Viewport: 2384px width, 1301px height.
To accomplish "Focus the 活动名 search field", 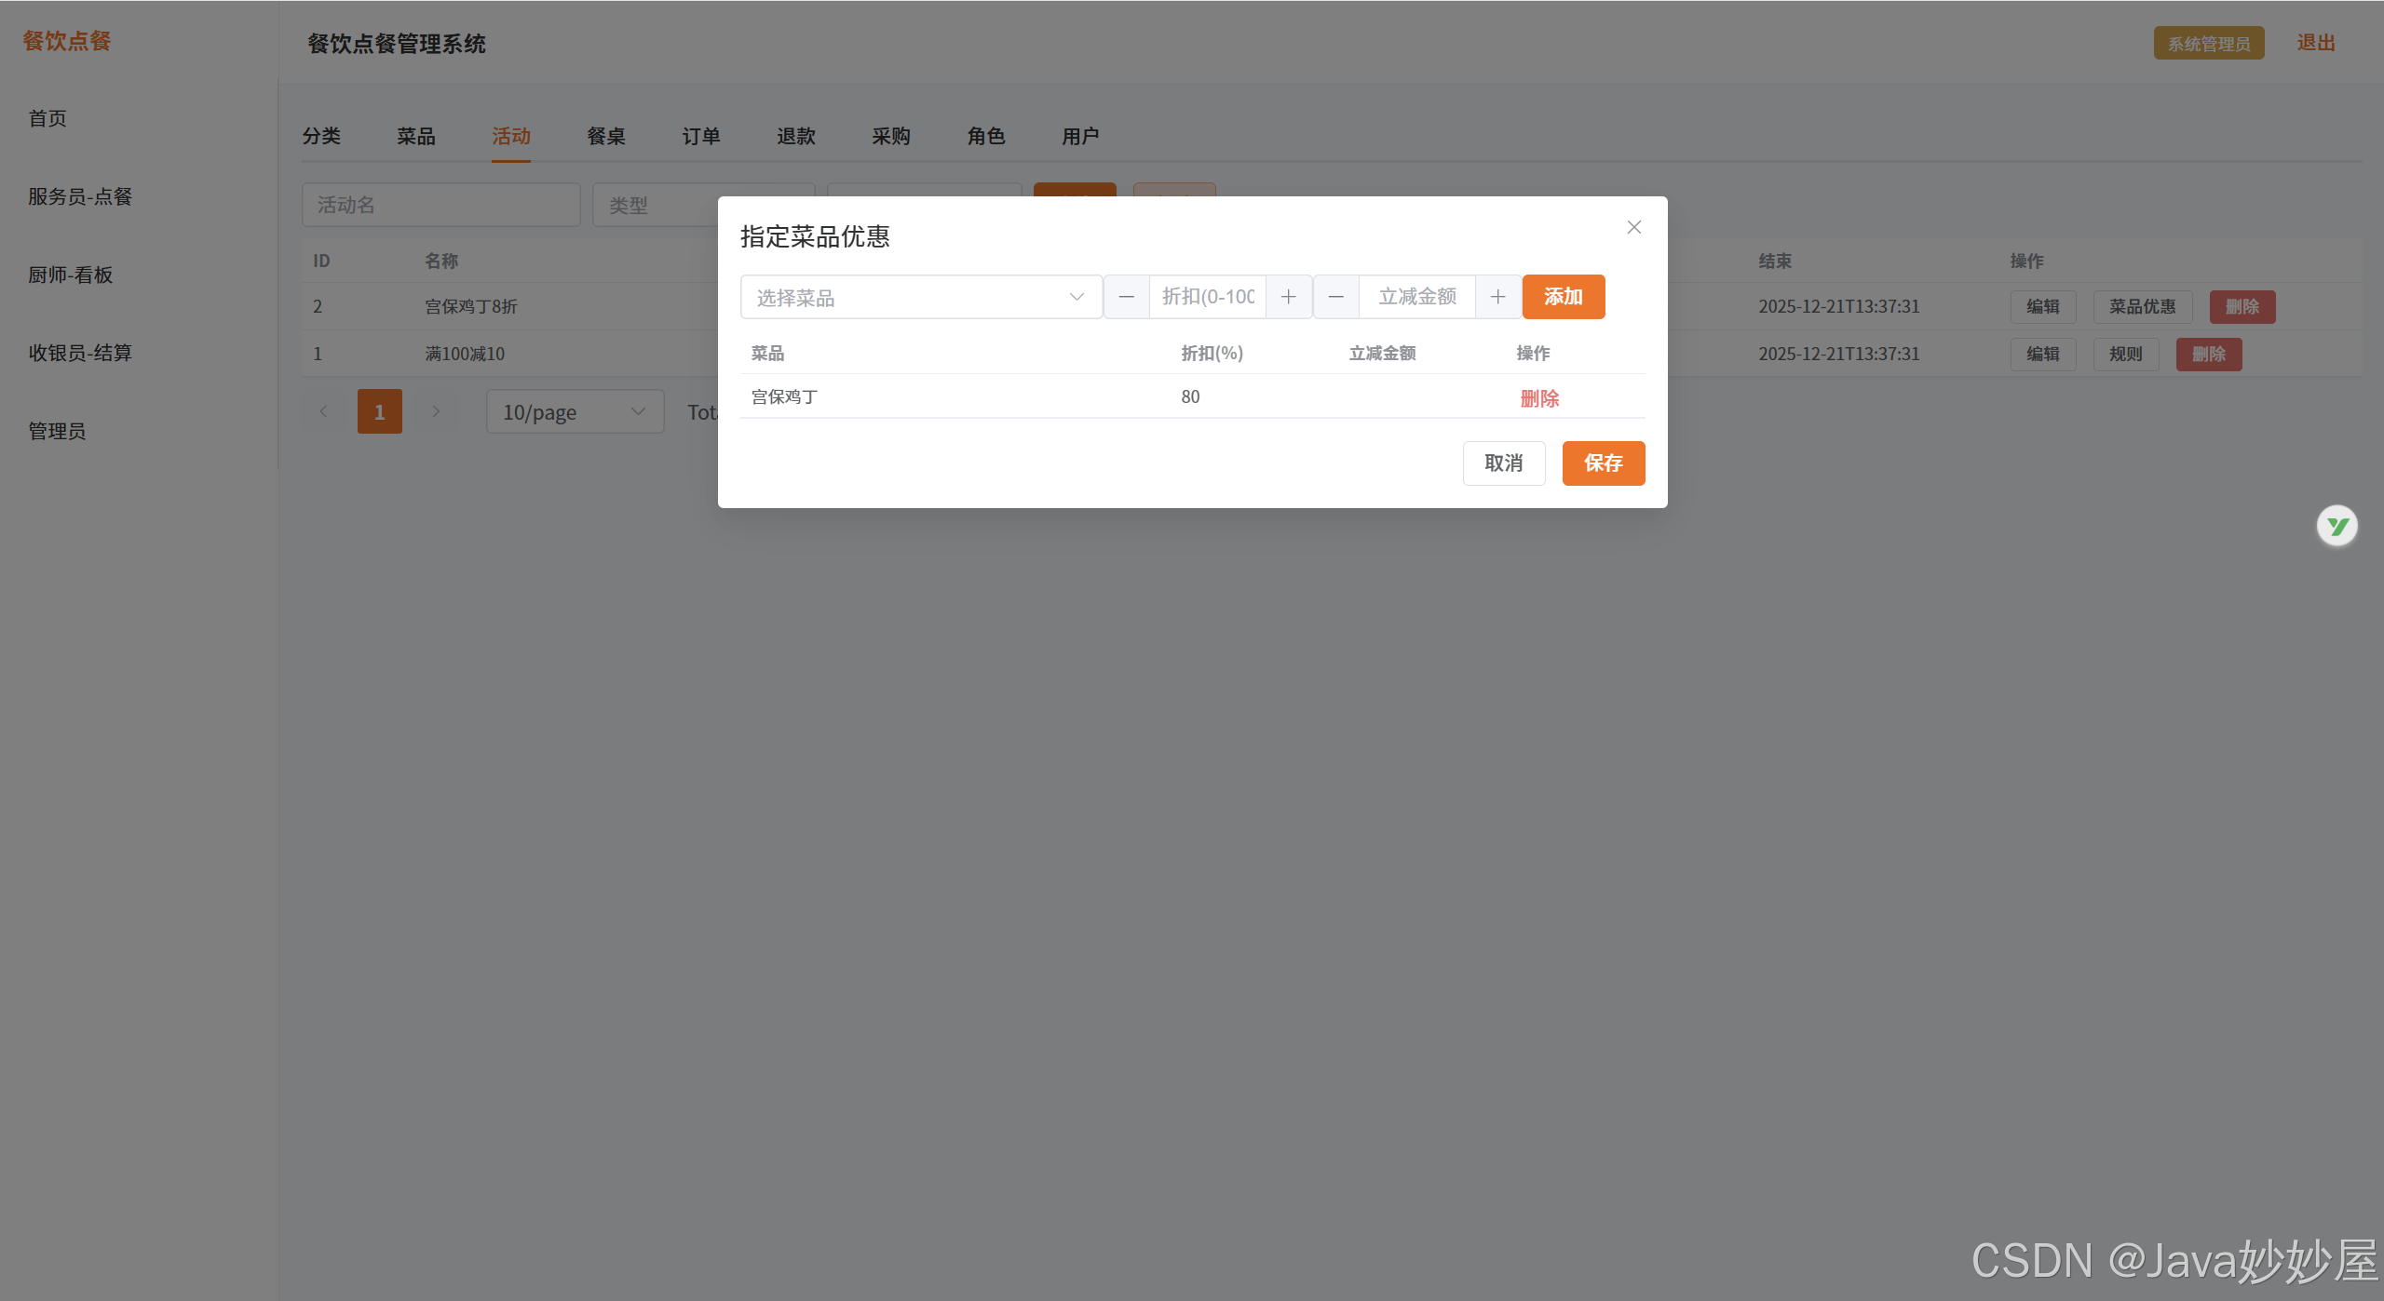I will 440,206.
